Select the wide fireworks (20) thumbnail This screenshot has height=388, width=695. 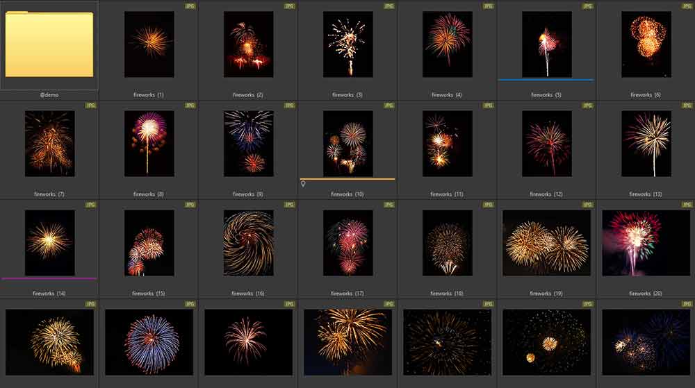(646, 242)
